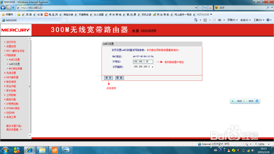The width and height of the screenshot is (274, 154).
Task: Open the 工具(O) menu
Action: pos(259,20)
